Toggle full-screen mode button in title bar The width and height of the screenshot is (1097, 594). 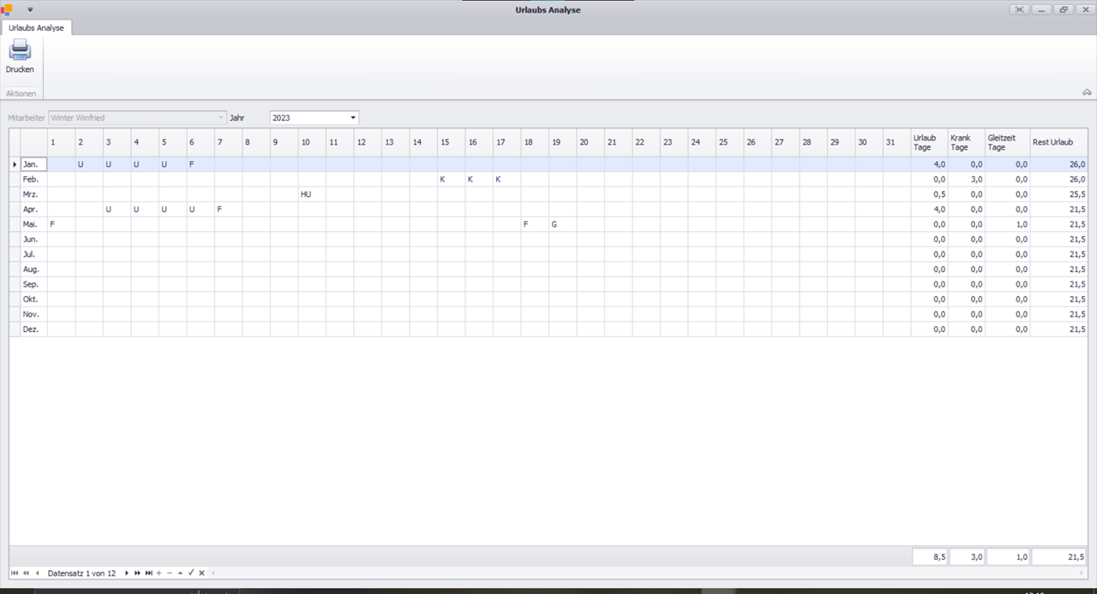1018,9
